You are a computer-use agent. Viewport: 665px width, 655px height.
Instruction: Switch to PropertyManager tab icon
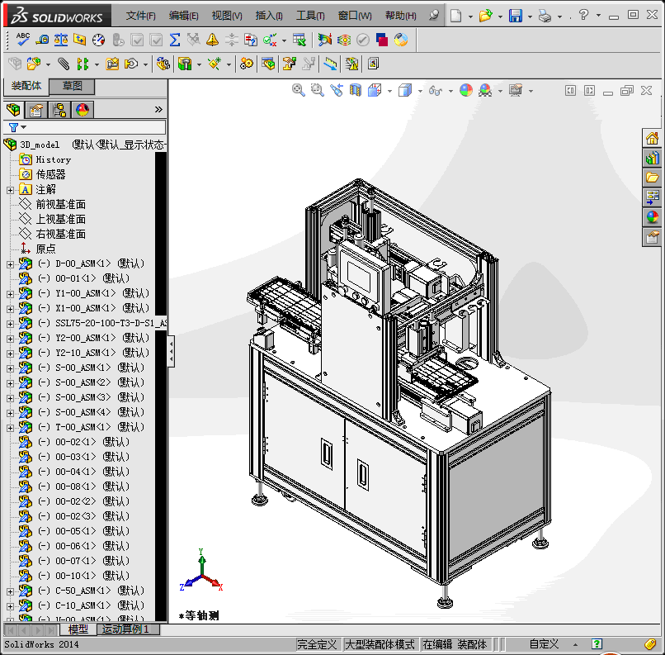coord(35,110)
